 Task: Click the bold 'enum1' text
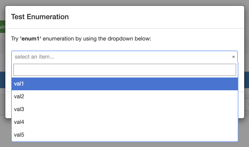point(30,39)
